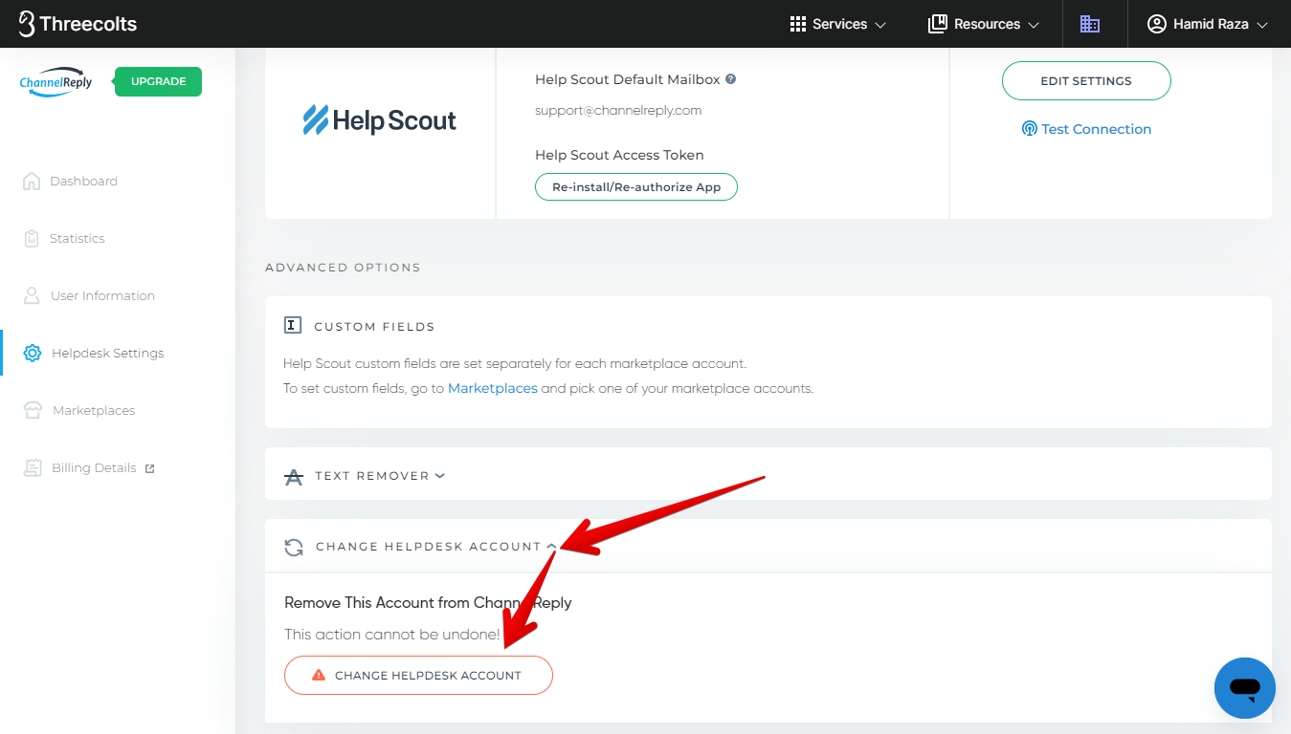Click the Default Mailbox help question icon

[731, 79]
